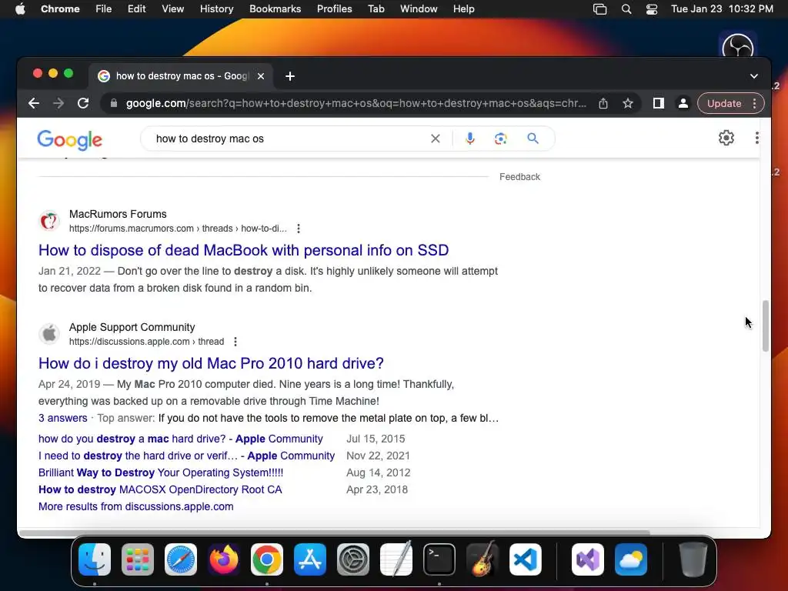Open the Chrome application menu
788x591 pixels.
click(x=60, y=9)
